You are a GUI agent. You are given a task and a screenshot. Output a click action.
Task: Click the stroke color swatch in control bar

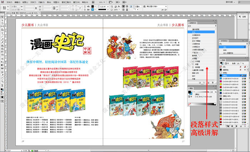pos(92,10)
